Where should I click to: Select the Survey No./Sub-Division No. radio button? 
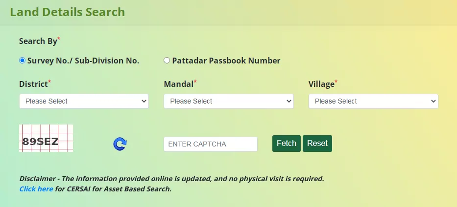pos(22,61)
